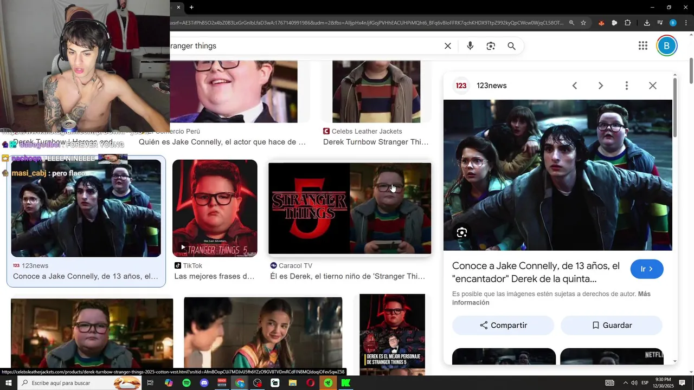The width and height of the screenshot is (694, 390).
Task: Open the Extensions puzzle icon
Action: [628, 23]
